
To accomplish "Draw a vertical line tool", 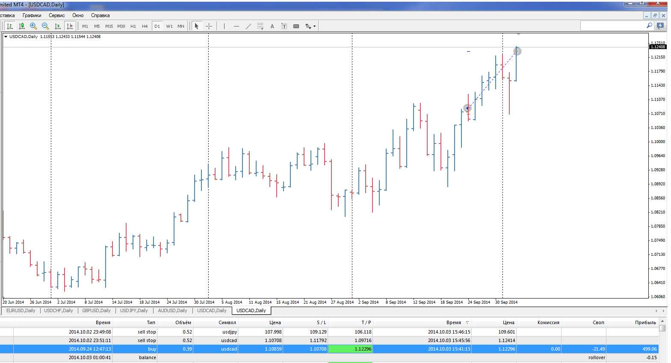I will point(224,26).
